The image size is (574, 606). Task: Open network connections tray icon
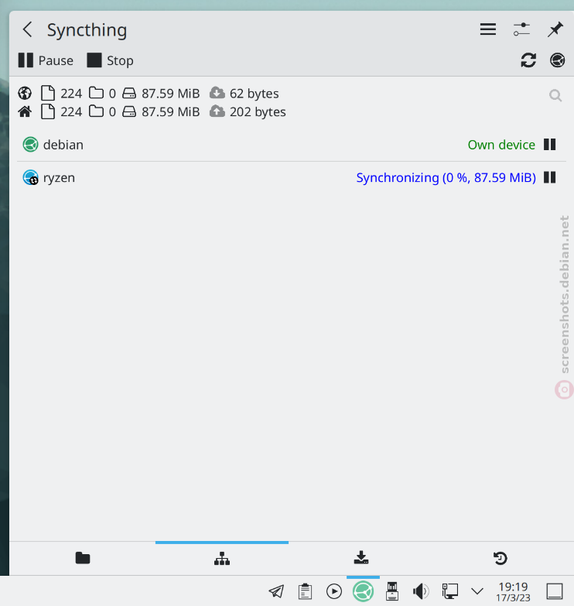click(449, 591)
